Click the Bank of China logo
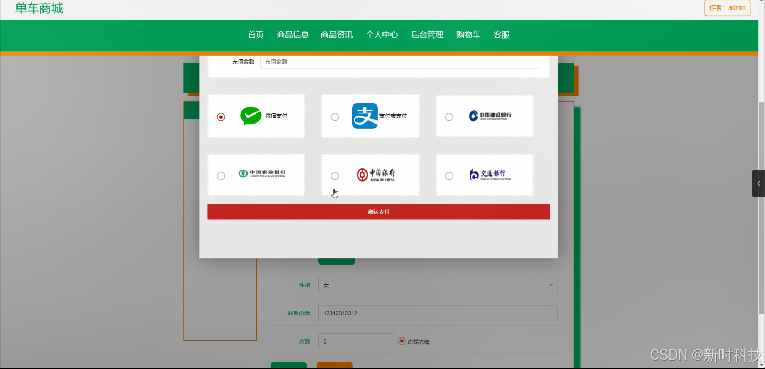 (376, 174)
